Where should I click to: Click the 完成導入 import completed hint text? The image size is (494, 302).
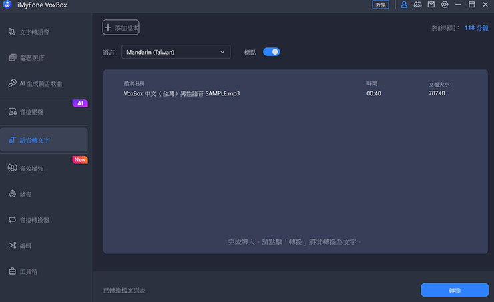[x=295, y=242]
